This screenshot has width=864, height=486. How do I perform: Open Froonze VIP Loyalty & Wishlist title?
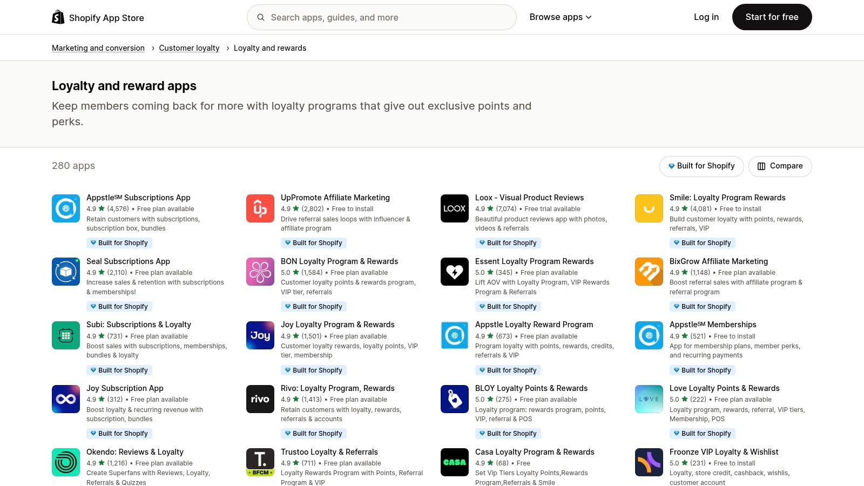724,452
